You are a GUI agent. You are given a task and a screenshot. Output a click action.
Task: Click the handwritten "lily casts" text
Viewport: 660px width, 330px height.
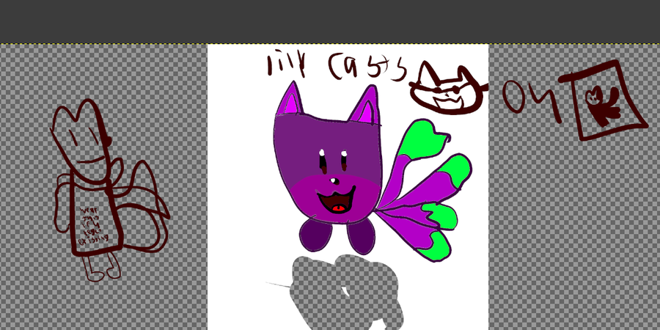pos(337,66)
